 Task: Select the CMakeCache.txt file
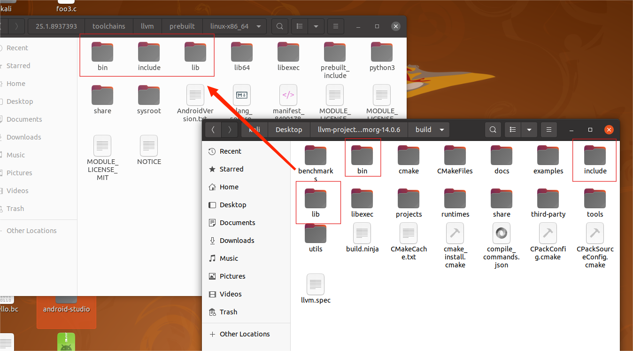click(x=409, y=242)
